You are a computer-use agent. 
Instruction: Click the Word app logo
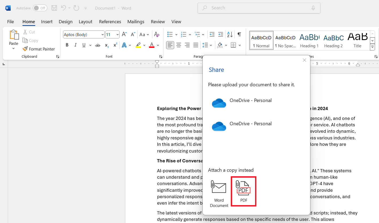(x=8, y=8)
